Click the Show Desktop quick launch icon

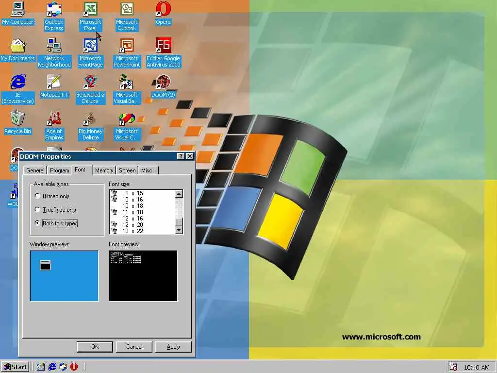(41, 367)
